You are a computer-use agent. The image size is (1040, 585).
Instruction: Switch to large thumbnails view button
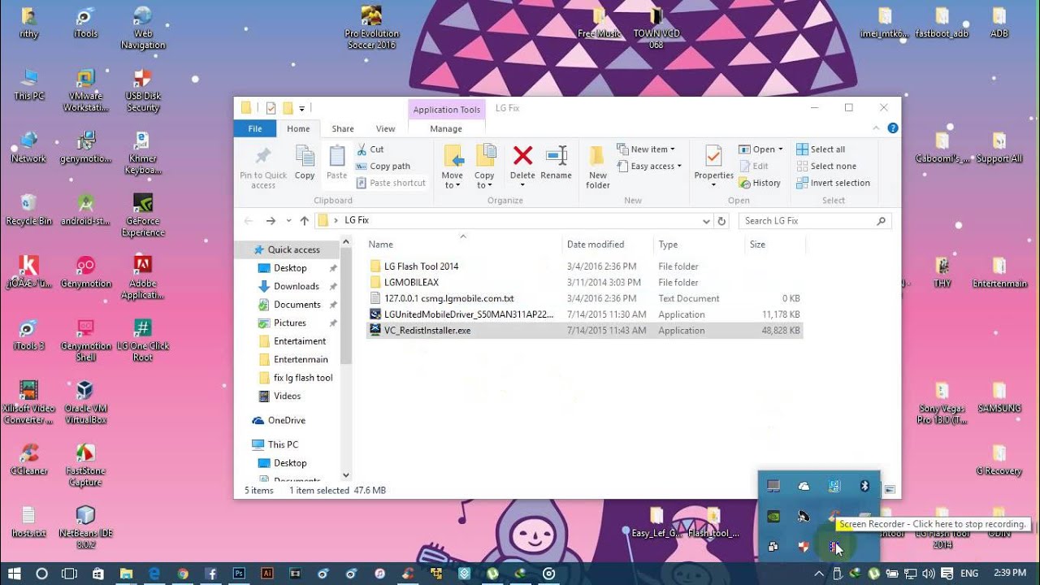pyautogui.click(x=890, y=490)
